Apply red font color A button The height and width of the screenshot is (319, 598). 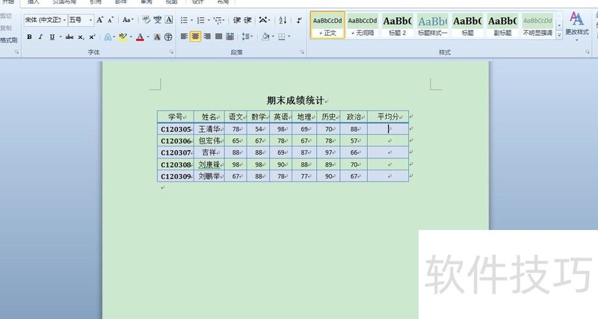click(x=140, y=37)
